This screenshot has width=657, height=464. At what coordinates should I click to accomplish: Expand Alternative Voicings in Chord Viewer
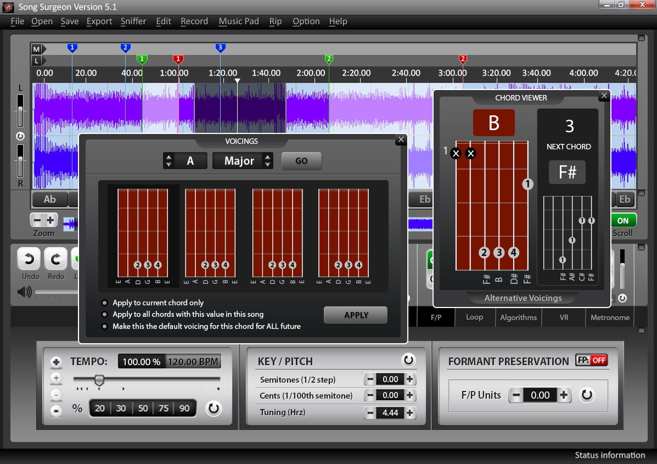[x=523, y=298]
